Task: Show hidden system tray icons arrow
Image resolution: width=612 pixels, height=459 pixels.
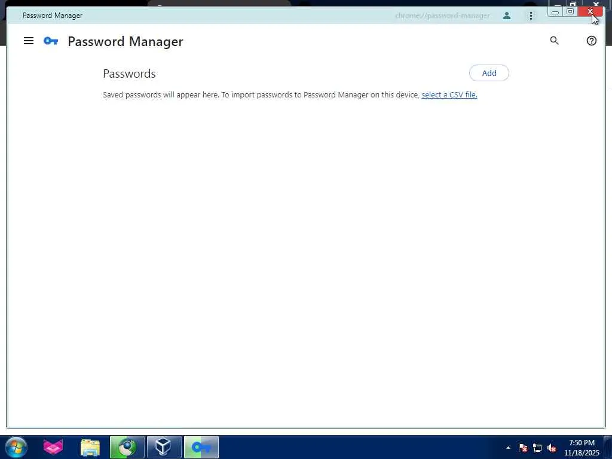Action: click(508, 448)
